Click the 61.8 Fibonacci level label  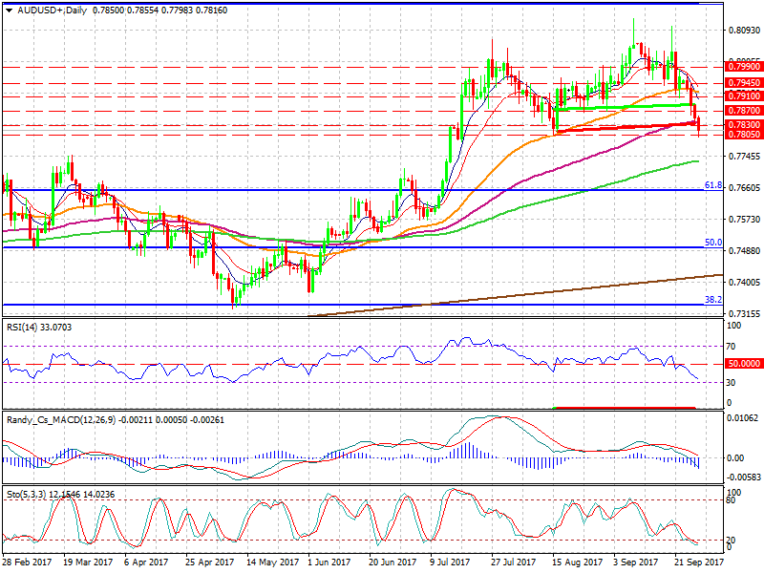point(712,185)
